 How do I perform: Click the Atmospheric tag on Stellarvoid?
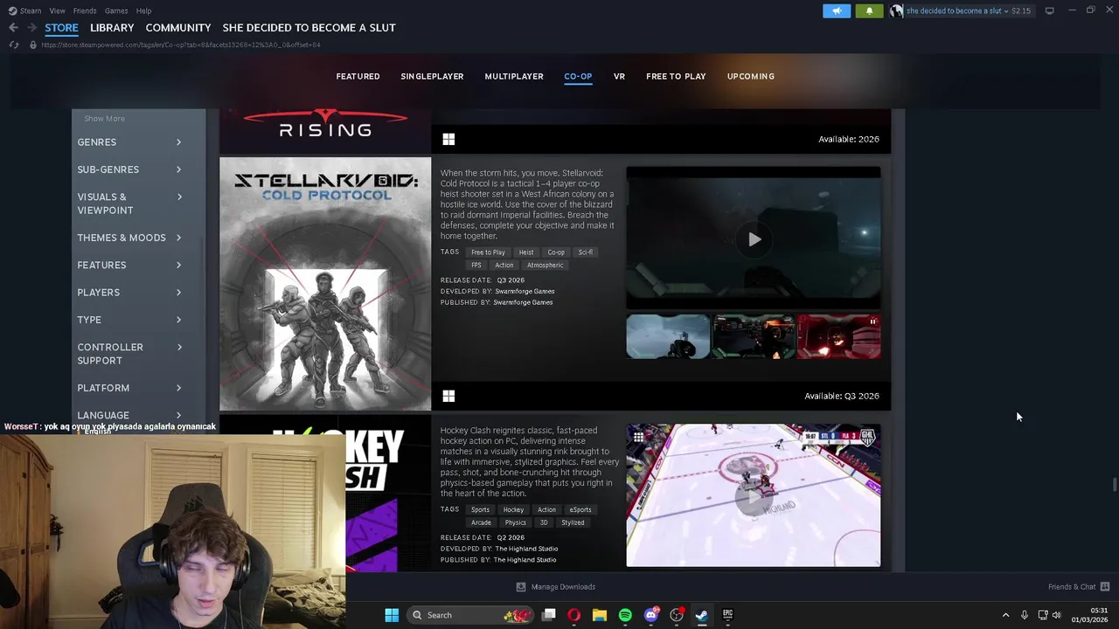(x=545, y=265)
